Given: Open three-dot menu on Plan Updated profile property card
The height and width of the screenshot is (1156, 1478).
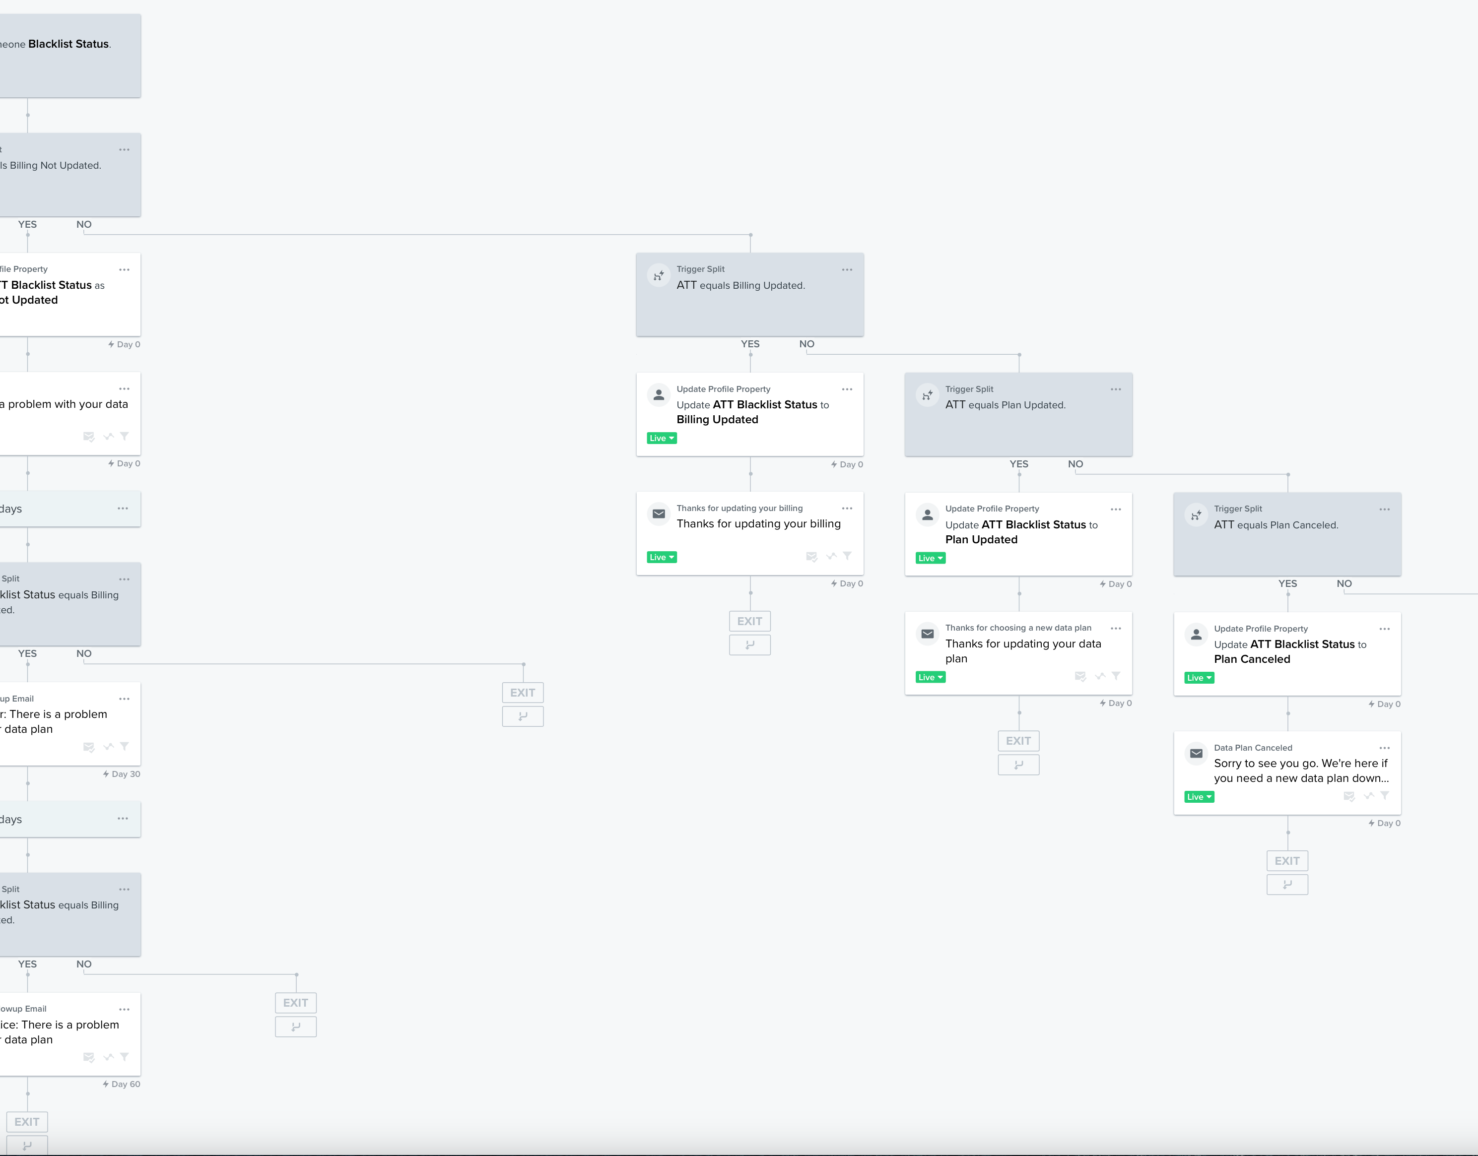Looking at the screenshot, I should coord(1116,509).
